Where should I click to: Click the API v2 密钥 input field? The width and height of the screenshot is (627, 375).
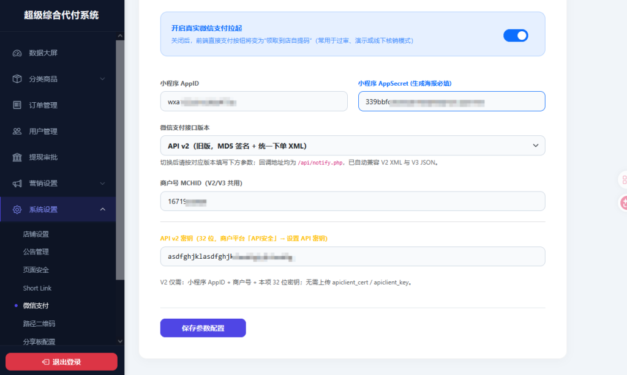click(x=352, y=256)
